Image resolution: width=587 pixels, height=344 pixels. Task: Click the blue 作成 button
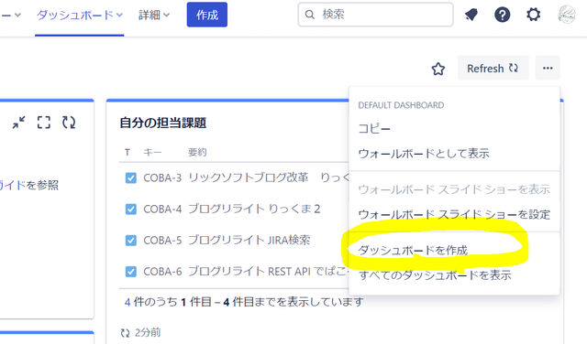click(x=207, y=15)
